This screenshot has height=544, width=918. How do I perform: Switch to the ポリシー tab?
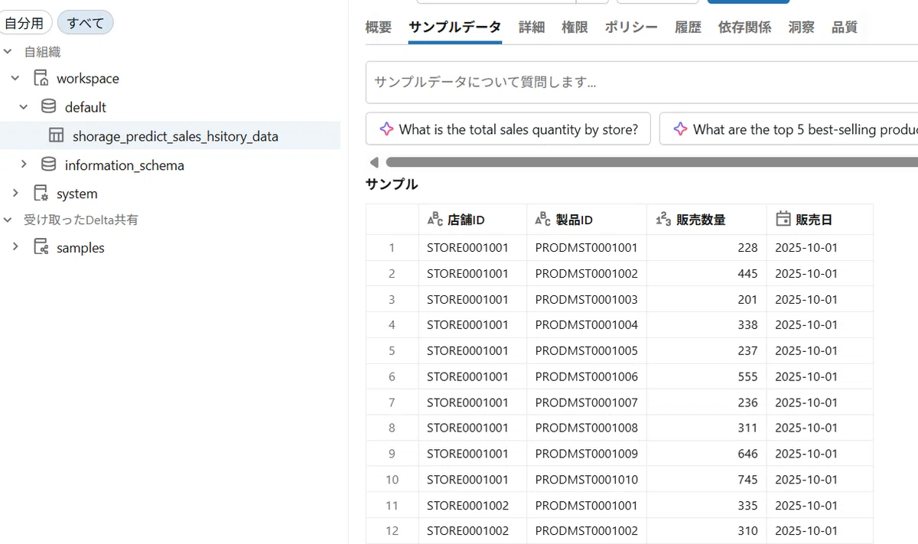tap(631, 28)
